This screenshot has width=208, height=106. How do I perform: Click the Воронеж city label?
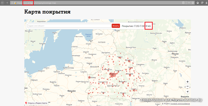pos(185,97)
